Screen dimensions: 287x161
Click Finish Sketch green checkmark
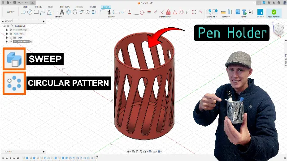(x=274, y=12)
